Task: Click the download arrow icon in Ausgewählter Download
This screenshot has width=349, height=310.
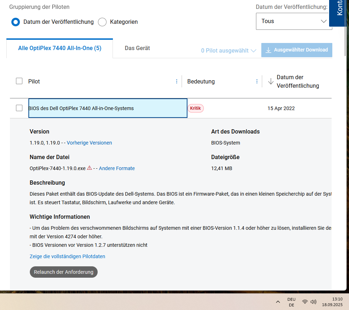Action: click(x=268, y=50)
